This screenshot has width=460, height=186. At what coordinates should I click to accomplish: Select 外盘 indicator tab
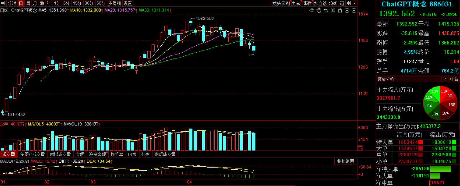click(x=145, y=154)
